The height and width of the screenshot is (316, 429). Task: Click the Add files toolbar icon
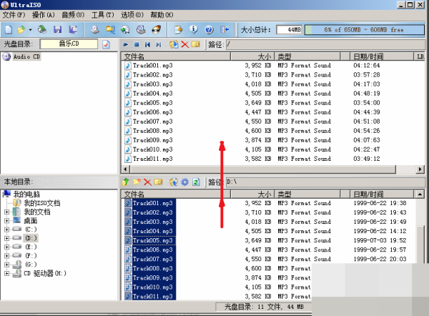(x=179, y=29)
